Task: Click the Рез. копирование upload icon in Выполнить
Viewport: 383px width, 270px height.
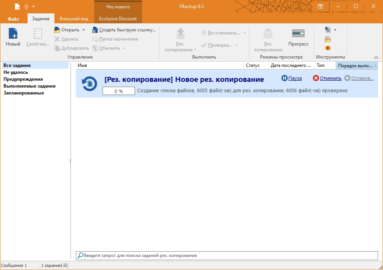Action: (180, 34)
